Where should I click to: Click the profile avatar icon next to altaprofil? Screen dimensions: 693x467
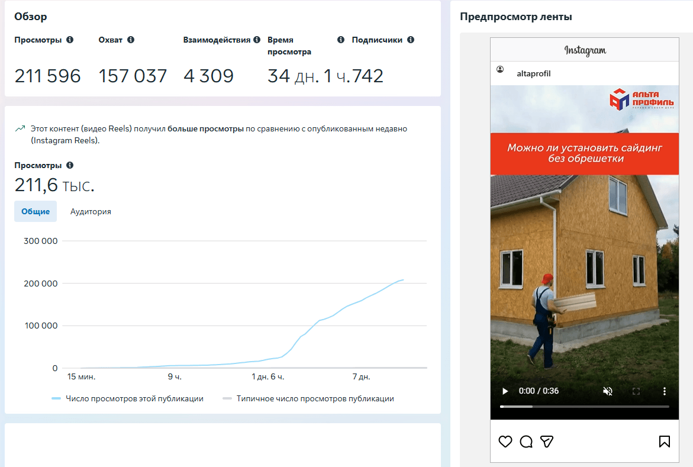click(501, 70)
